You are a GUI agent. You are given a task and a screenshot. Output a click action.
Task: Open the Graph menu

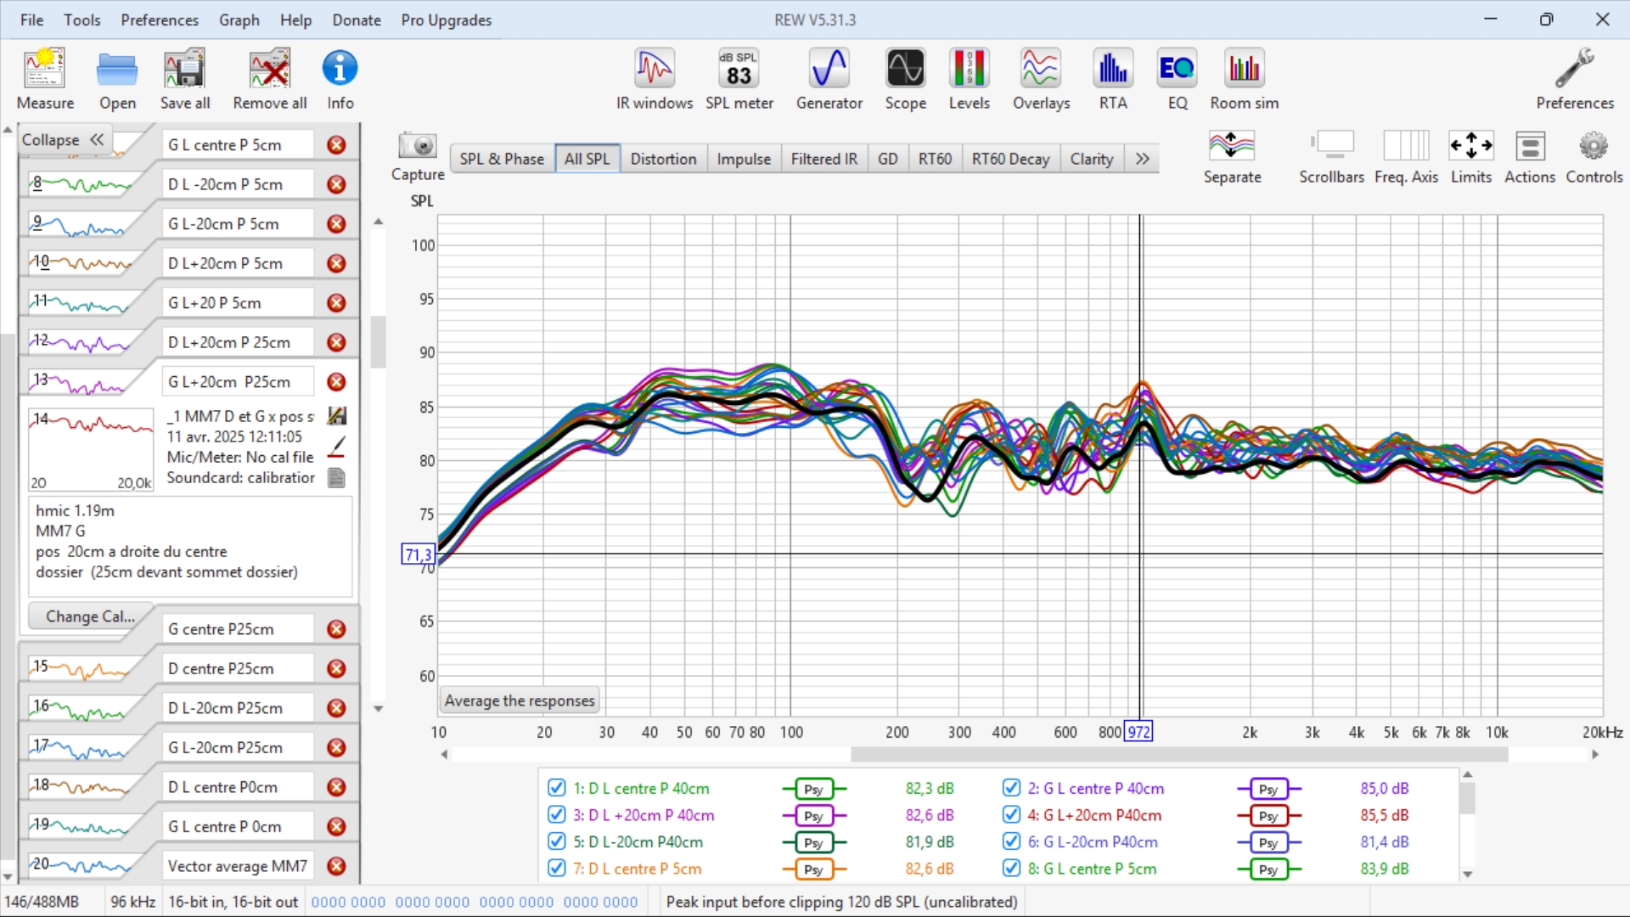239,20
